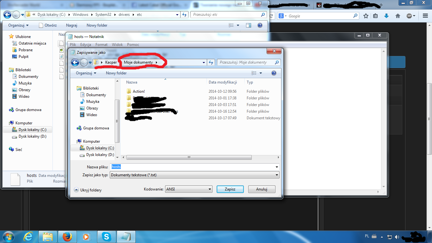This screenshot has height=243, width=432.
Task: Open Pobrane in Explorer Ulubione list
Action: tap(22, 50)
